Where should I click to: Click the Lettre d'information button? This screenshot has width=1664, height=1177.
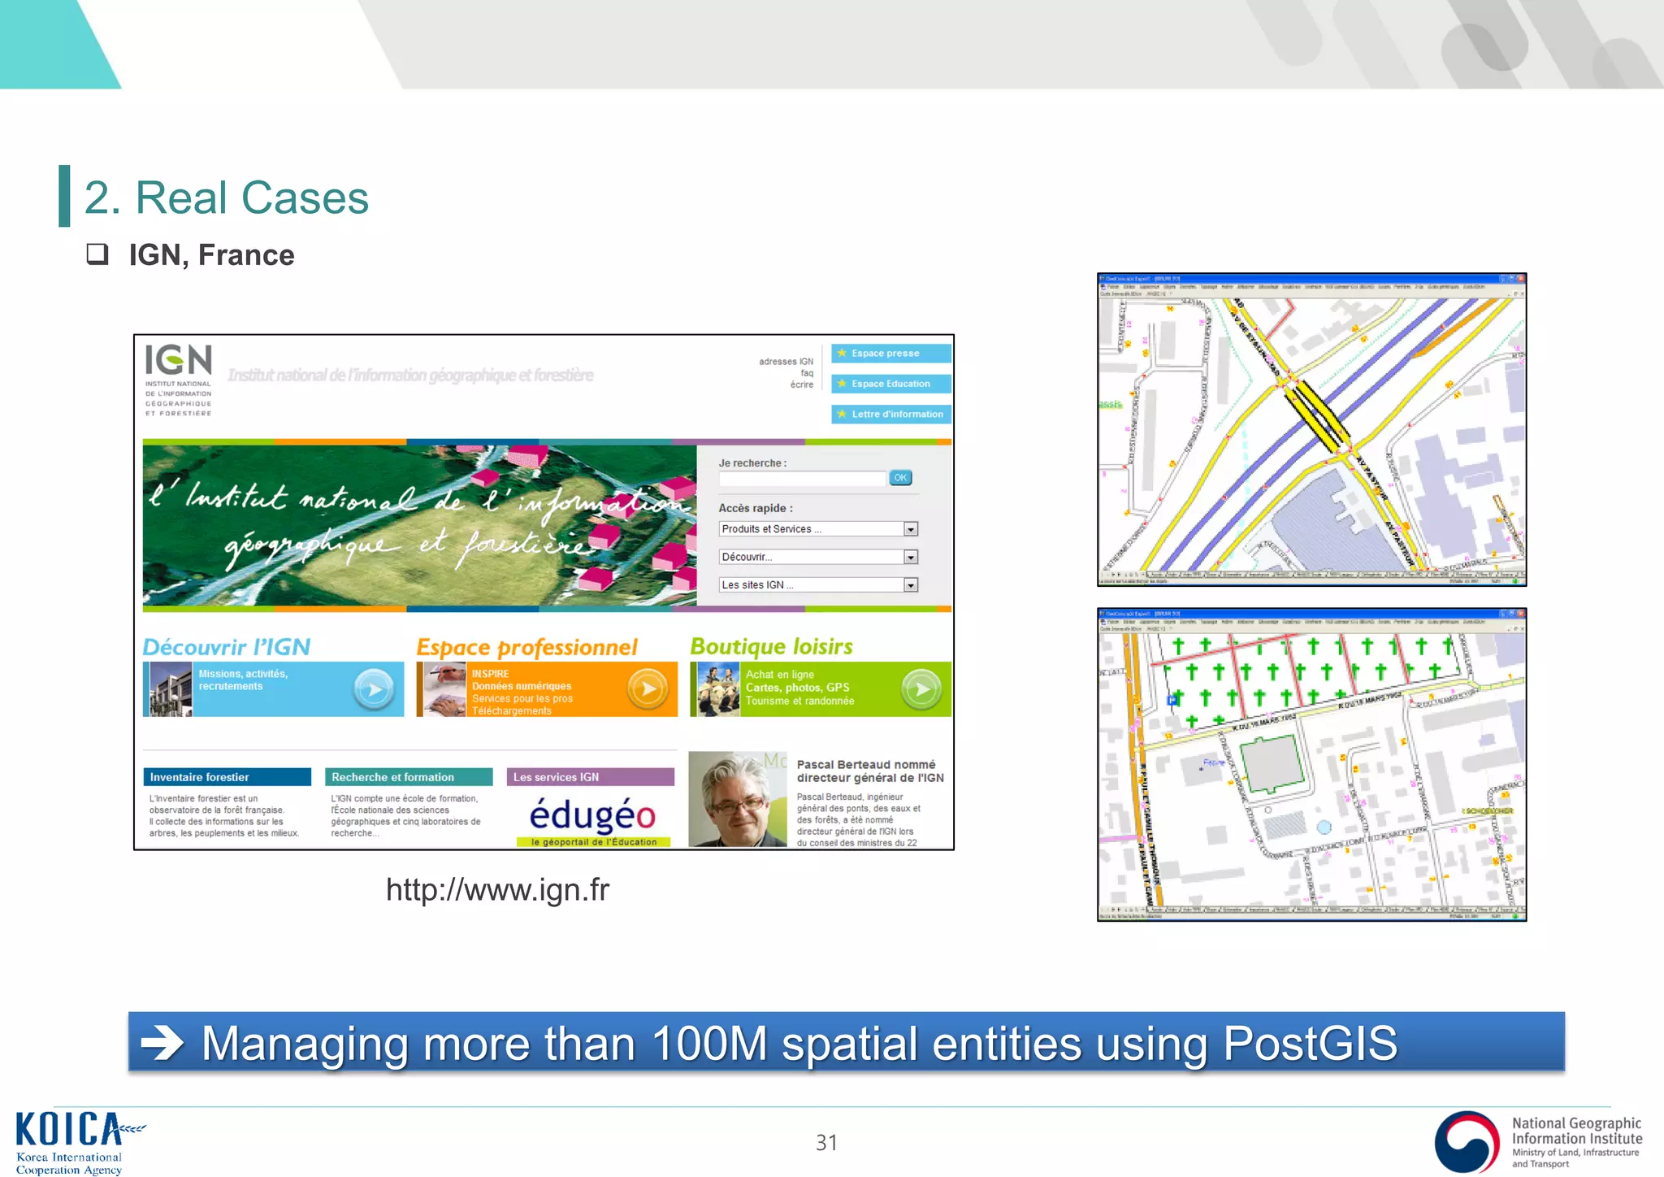[x=890, y=415]
